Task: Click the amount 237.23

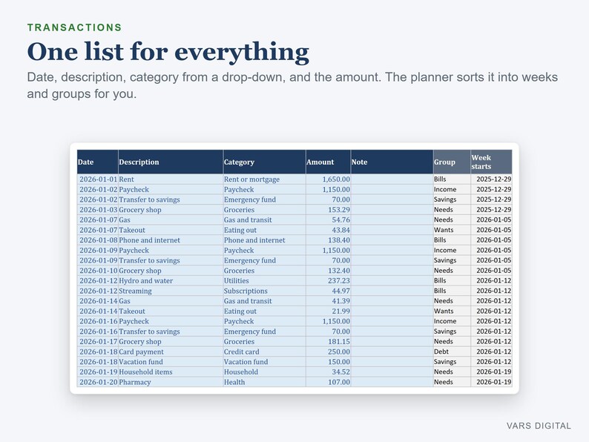Action: tap(329, 280)
